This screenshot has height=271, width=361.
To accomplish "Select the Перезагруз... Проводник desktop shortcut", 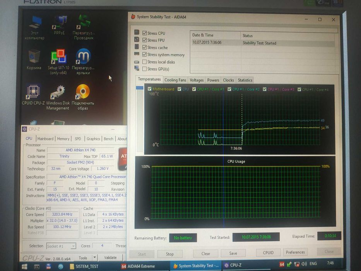I will click(84, 27).
